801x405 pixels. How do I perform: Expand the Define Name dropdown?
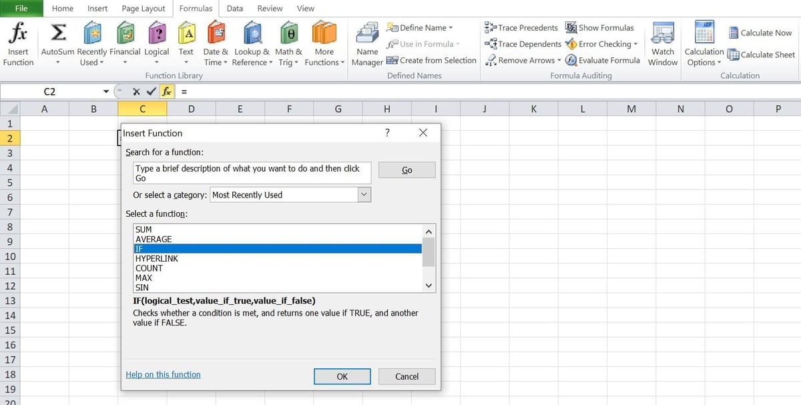click(x=451, y=28)
